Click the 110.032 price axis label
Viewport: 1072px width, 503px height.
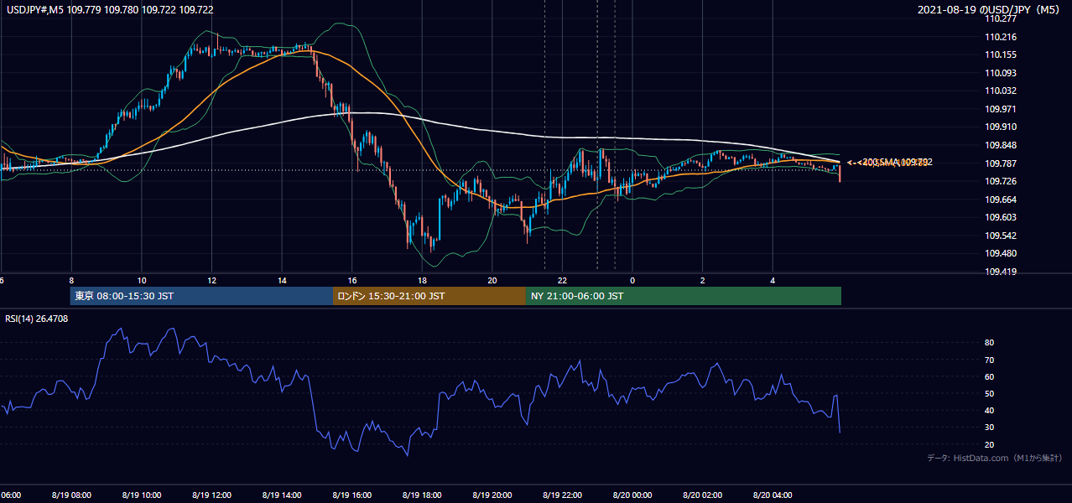pos(1001,91)
